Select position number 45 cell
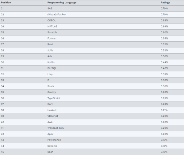This screenshot has height=155, width=184. [2, 152]
